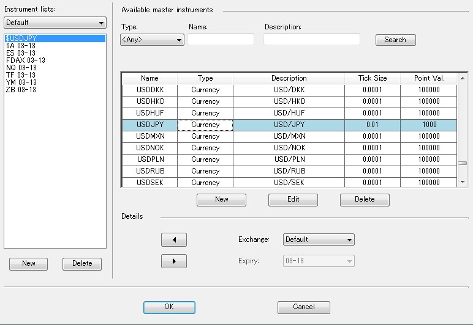Image resolution: width=473 pixels, height=325 pixels.
Task: Click New under master instruments table
Action: (221, 200)
